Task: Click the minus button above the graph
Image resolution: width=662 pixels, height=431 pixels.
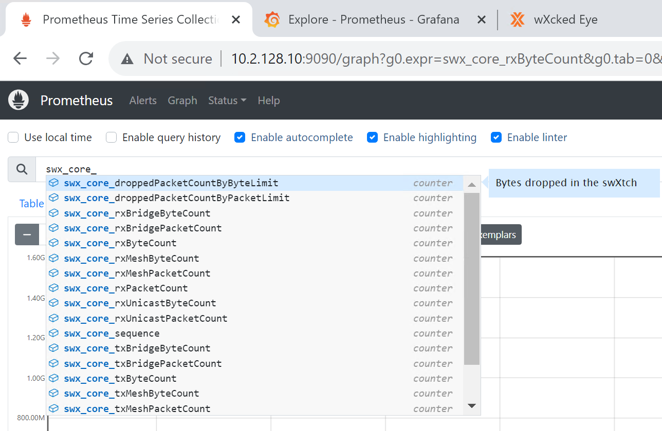Action: point(27,234)
